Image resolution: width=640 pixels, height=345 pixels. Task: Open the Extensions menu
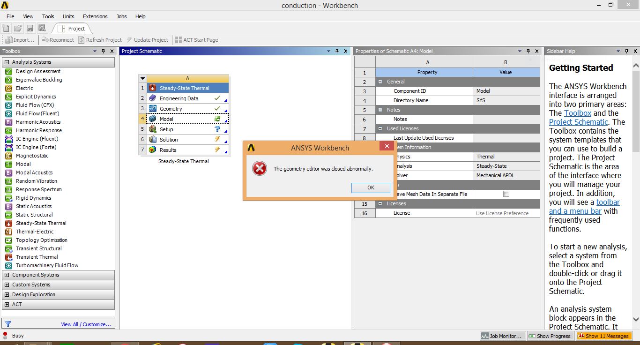(x=95, y=16)
